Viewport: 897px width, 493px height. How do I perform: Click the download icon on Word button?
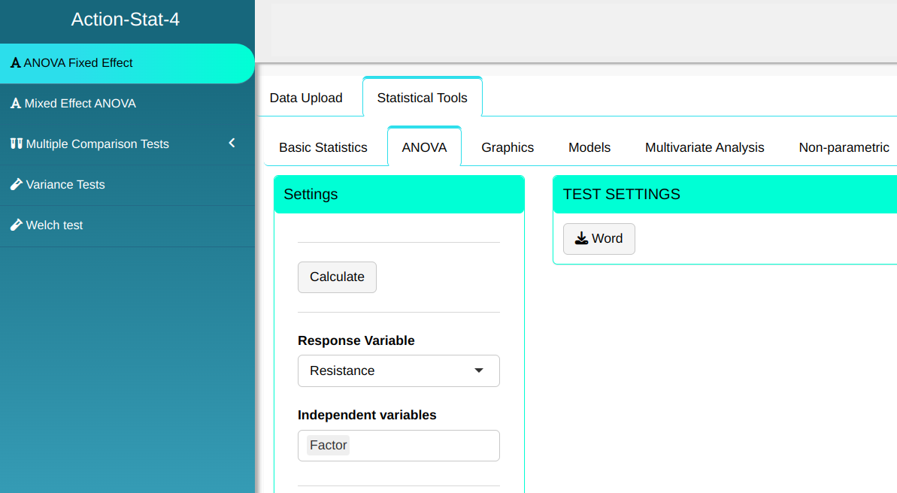click(581, 239)
